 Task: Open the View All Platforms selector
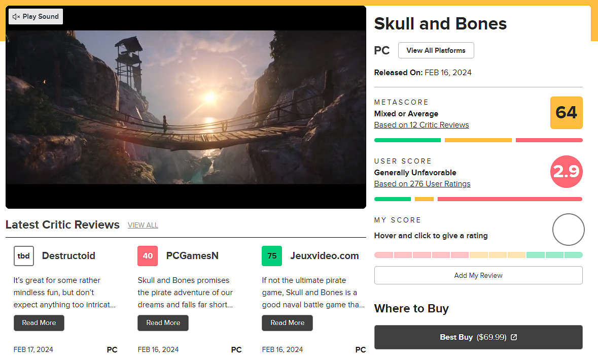(x=436, y=50)
